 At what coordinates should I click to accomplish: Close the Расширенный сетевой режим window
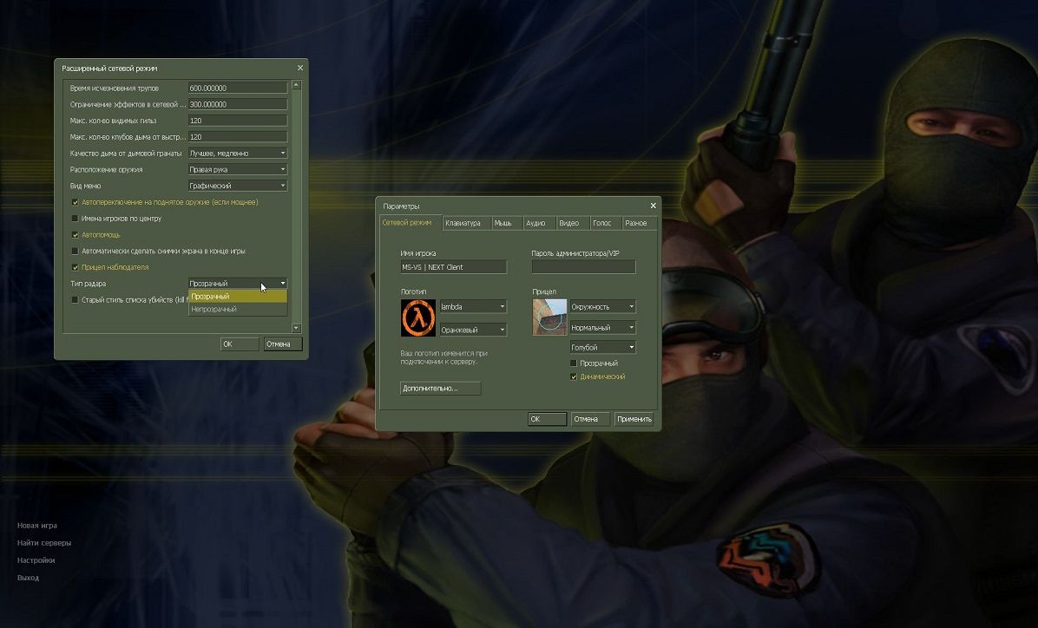click(300, 68)
